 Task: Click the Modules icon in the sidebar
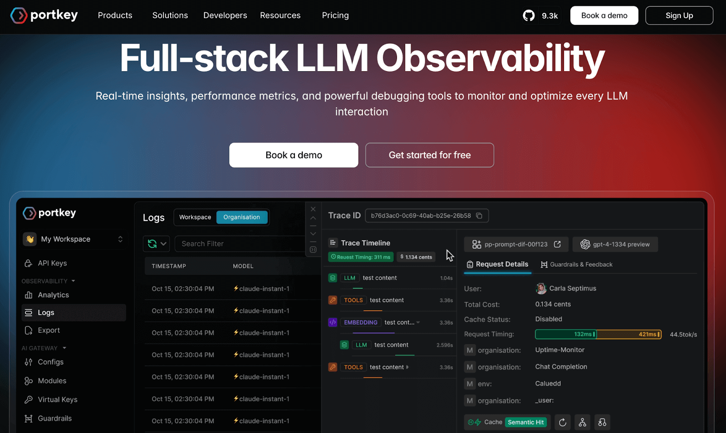pos(29,381)
